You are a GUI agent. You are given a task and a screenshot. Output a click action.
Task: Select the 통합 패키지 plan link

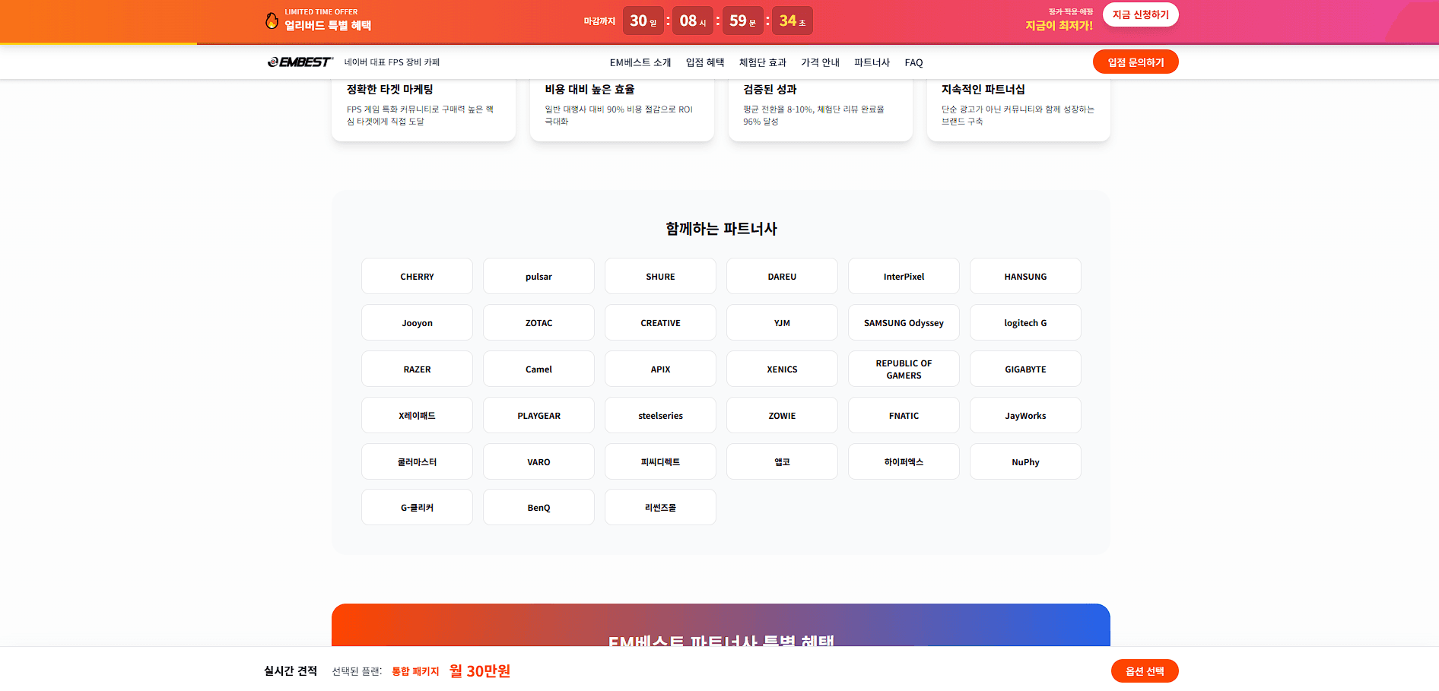click(415, 671)
